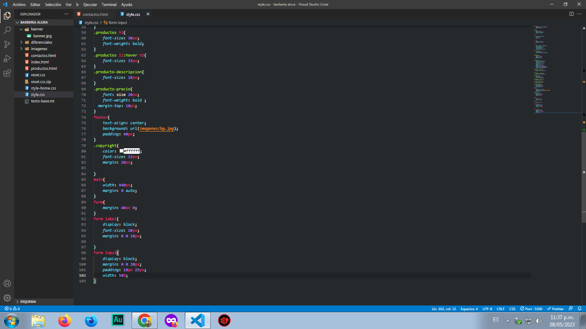Click the taskbar clock 11:37 p.m.

click(x=562, y=317)
